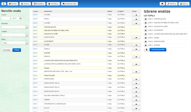Add OBARVANOST 525 nm with its arrow

[136, 88]
